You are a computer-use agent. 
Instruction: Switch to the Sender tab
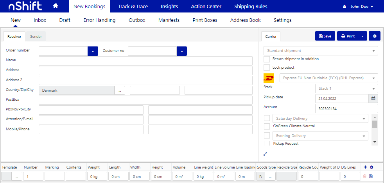click(x=36, y=36)
